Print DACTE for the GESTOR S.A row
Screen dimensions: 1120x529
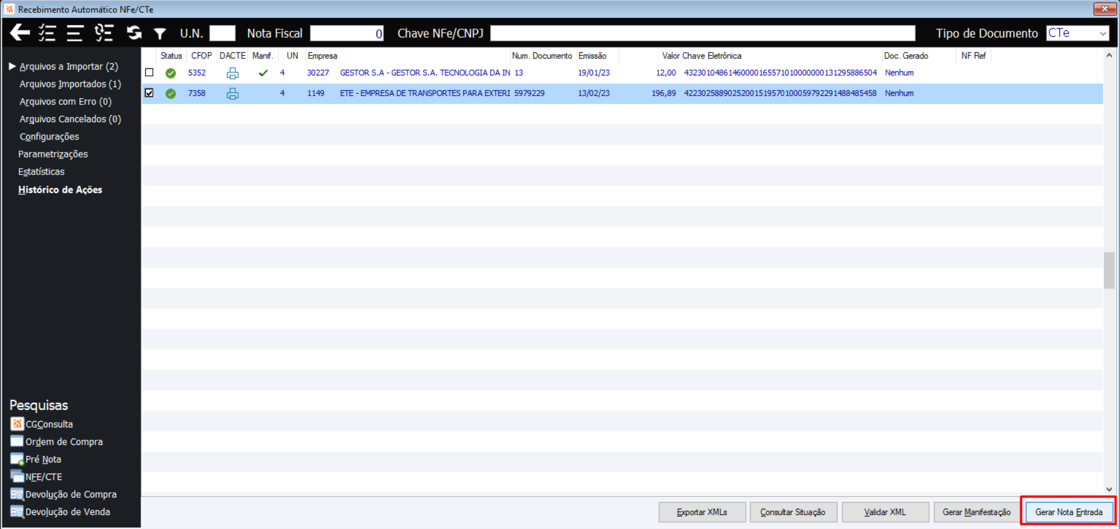[232, 73]
